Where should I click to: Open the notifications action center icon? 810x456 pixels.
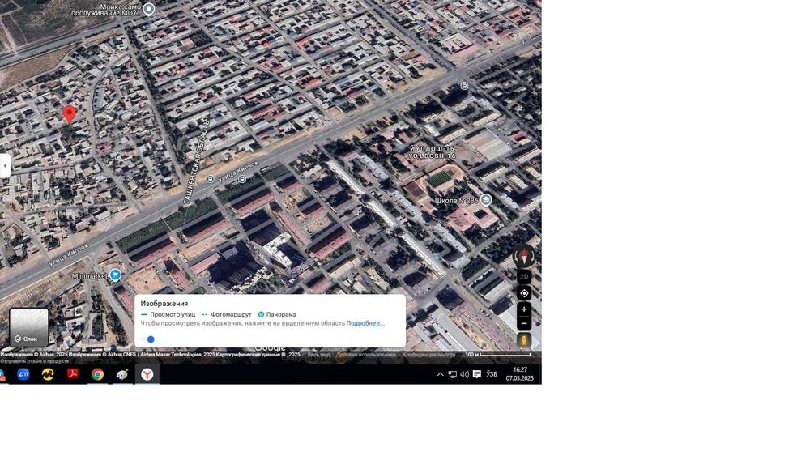point(477,374)
